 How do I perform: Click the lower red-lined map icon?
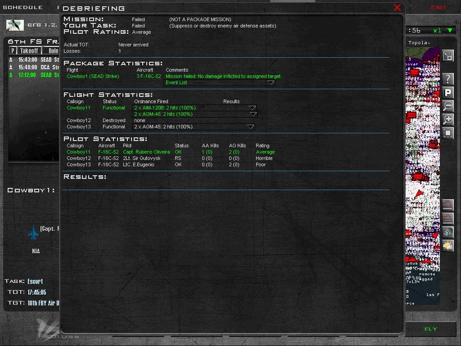pos(448,219)
